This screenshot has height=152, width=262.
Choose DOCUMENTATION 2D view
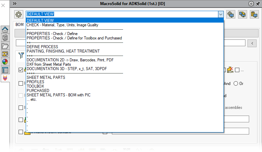[x=125, y=60]
